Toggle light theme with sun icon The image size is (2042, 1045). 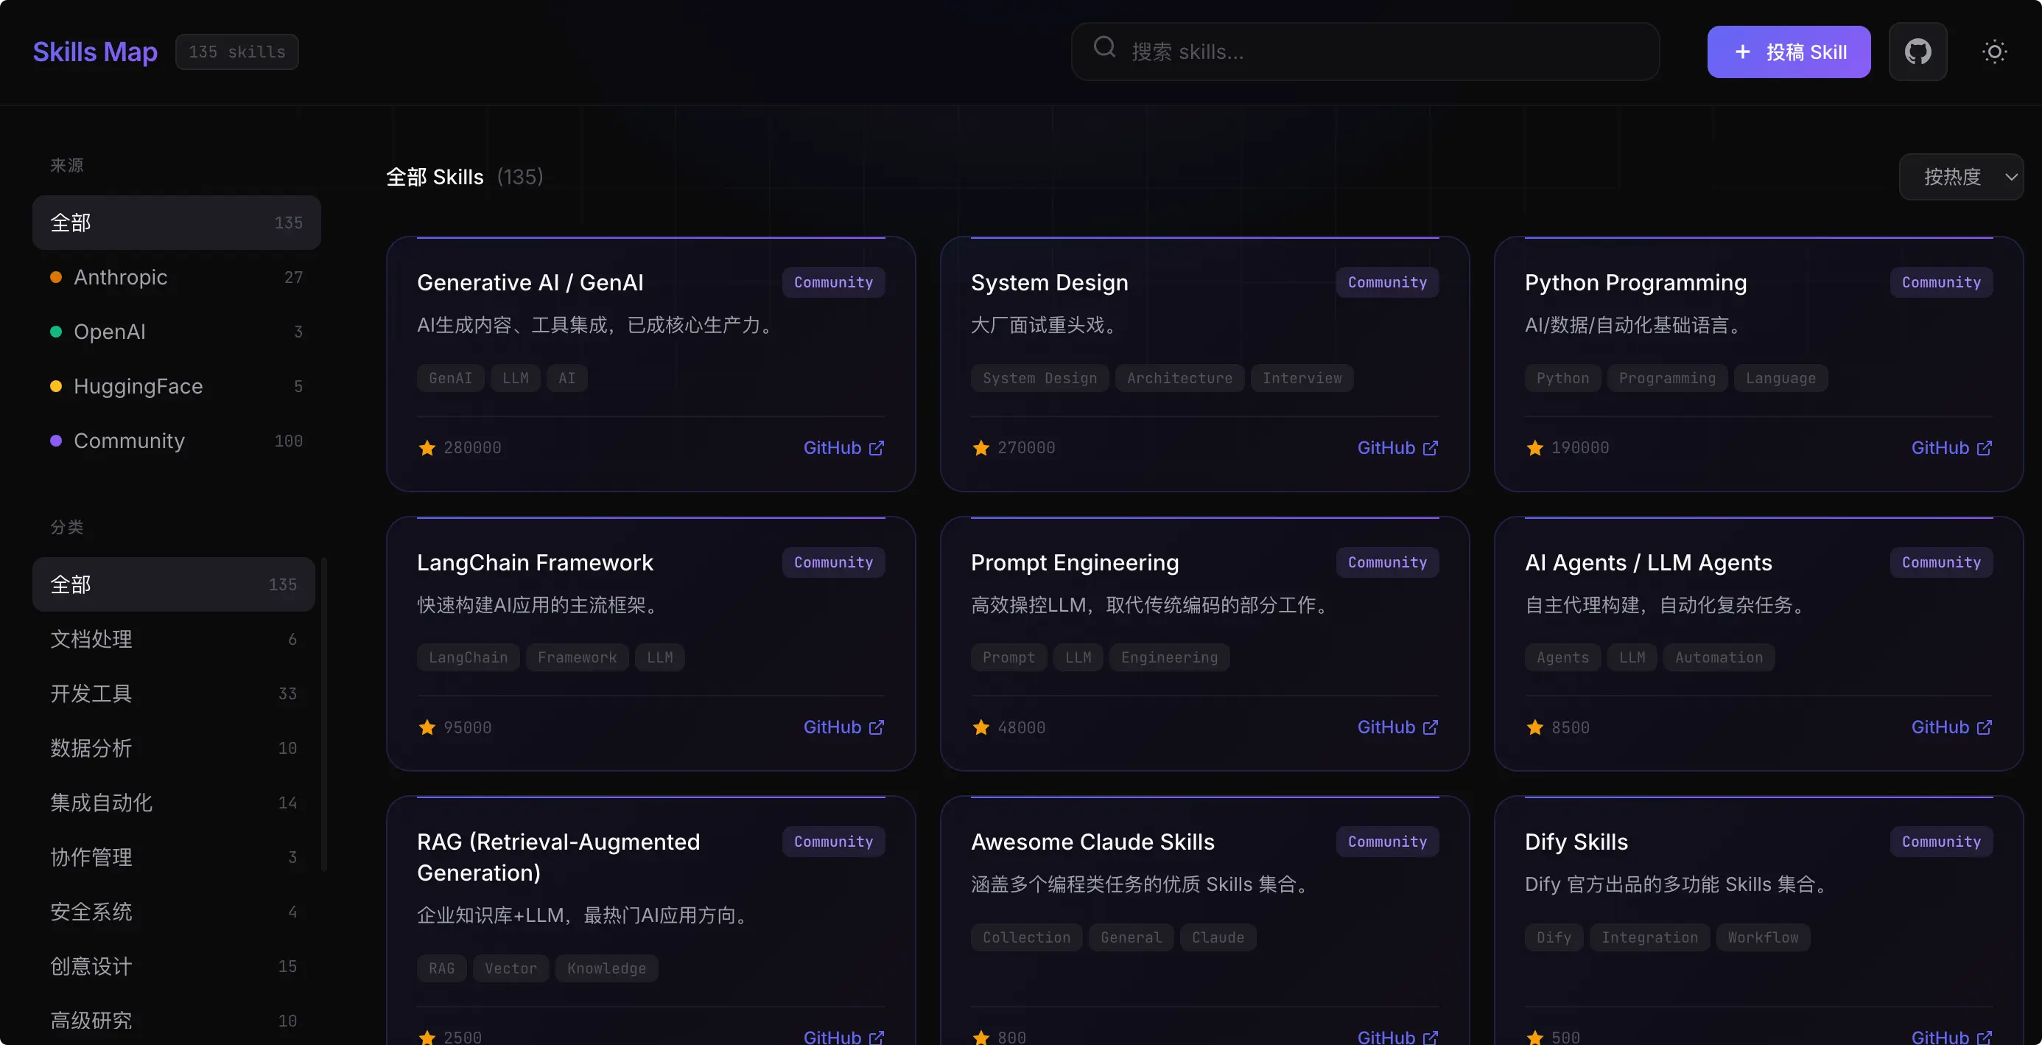1994,52
